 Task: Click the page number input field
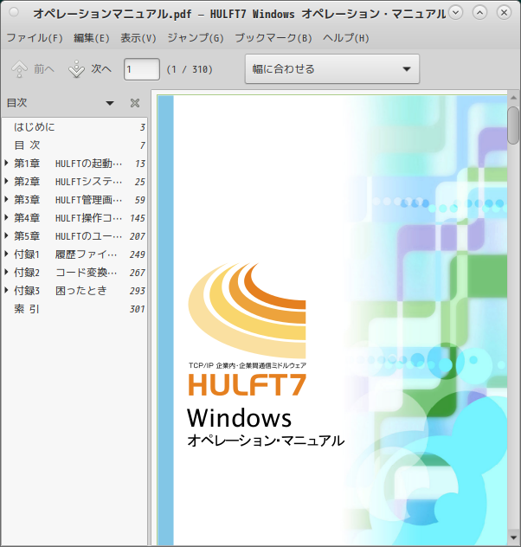tap(142, 69)
